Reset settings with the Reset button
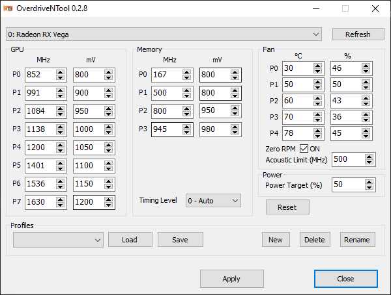This screenshot has width=391, height=295. (x=287, y=207)
